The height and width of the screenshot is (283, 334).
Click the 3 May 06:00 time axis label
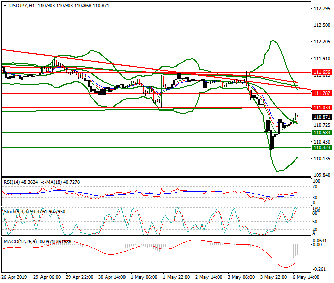pos(241,277)
